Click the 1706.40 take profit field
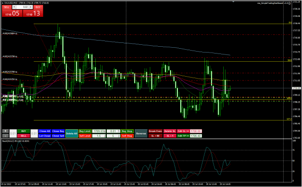 [x=196, y=136]
